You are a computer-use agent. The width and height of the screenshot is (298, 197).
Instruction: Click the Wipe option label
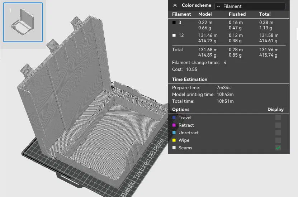(x=184, y=140)
